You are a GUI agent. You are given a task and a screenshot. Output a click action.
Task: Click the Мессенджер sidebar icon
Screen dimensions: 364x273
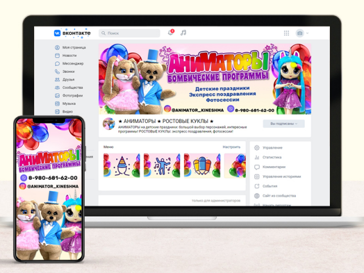pos(57,64)
